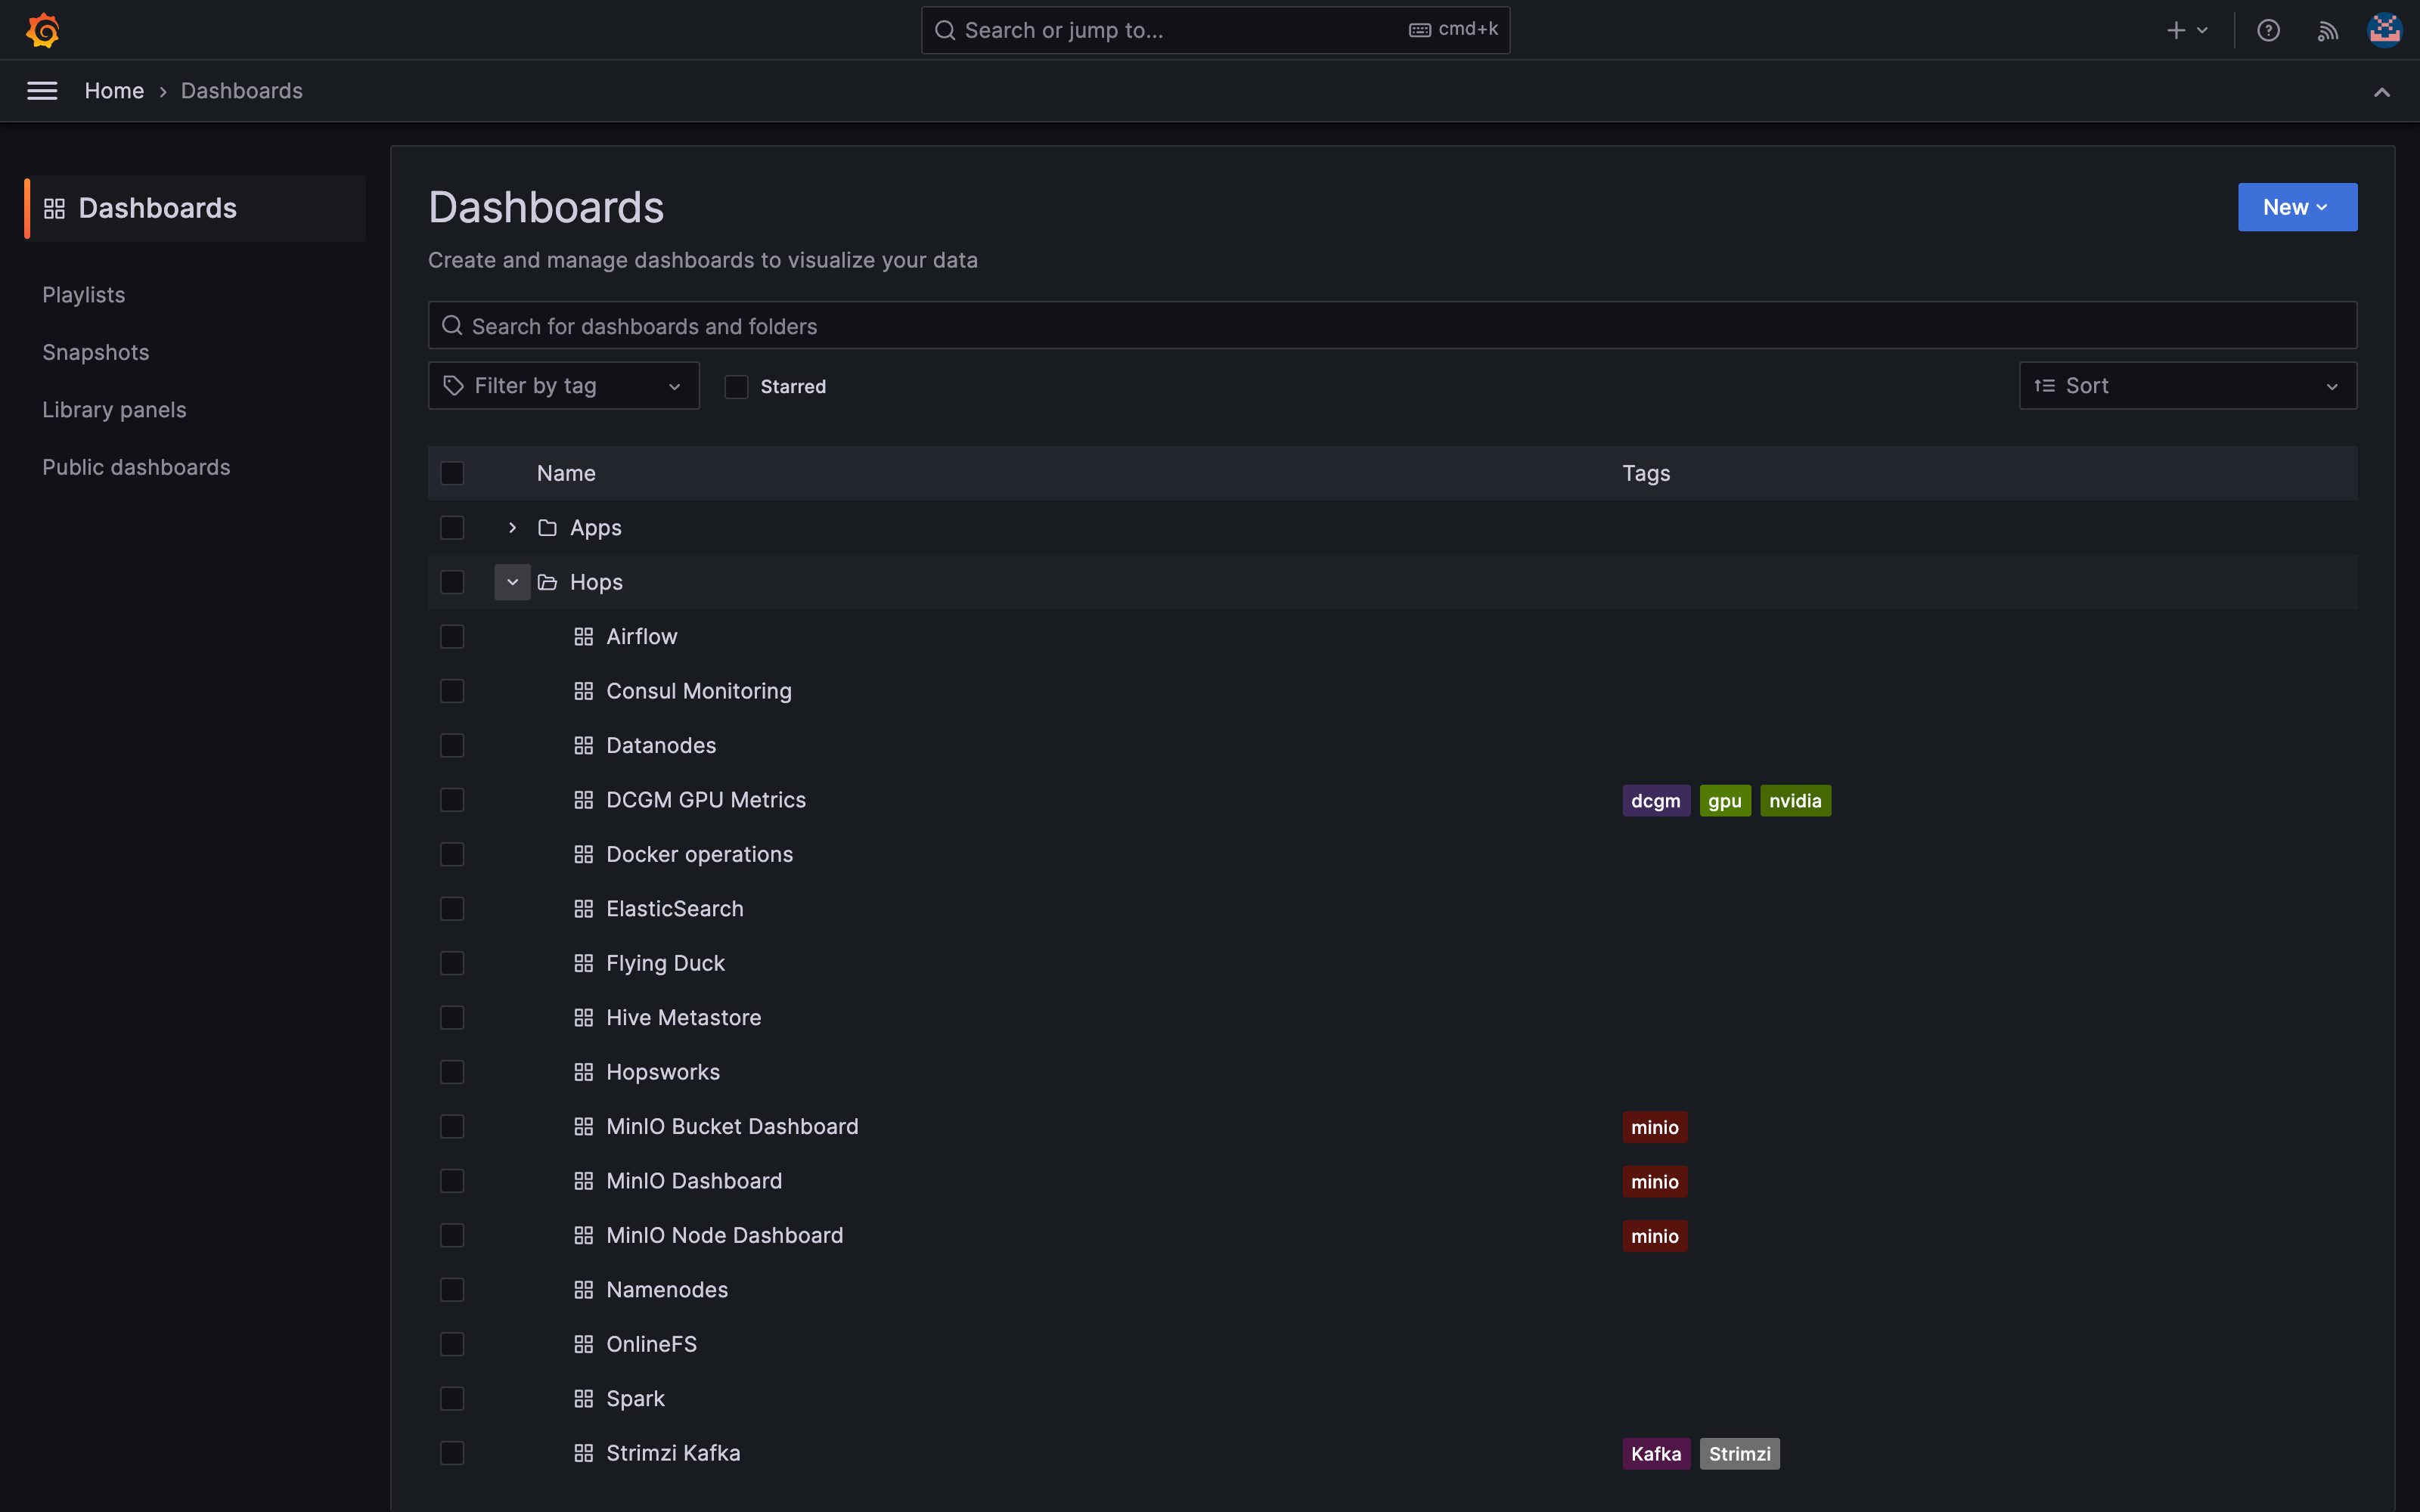The width and height of the screenshot is (2420, 1512).
Task: Click the MinIO Node Dashboard icon
Action: tap(584, 1236)
